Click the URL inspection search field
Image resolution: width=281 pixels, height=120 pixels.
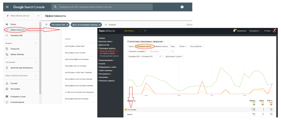point(102,7)
